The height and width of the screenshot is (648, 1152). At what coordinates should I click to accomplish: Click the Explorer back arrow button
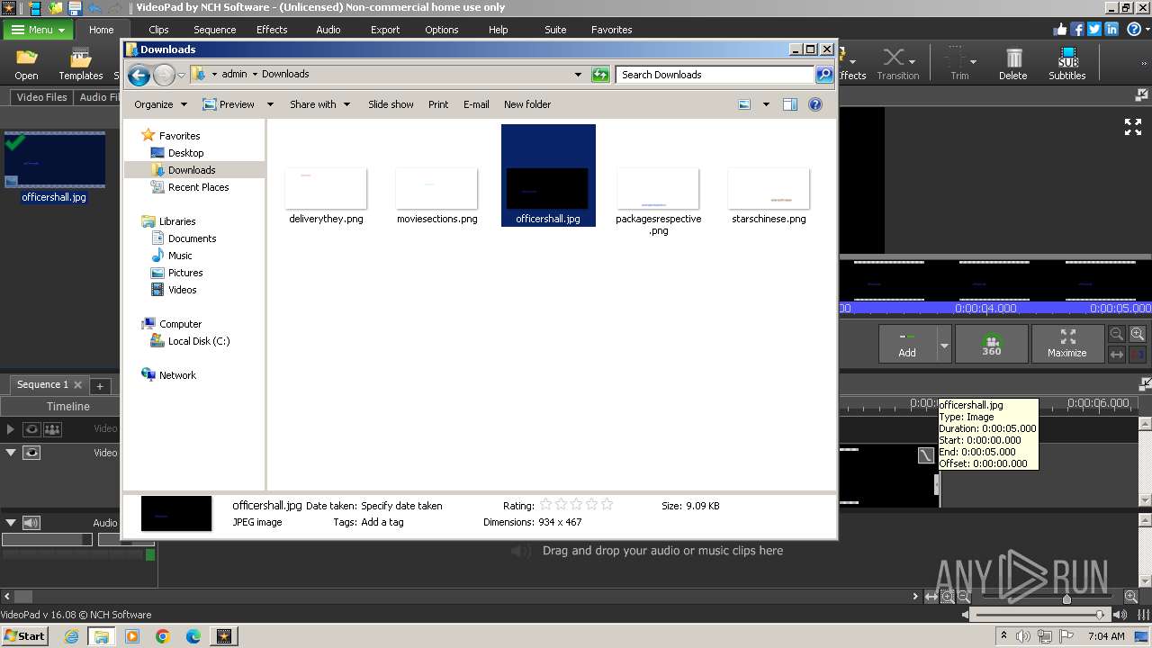click(x=139, y=75)
